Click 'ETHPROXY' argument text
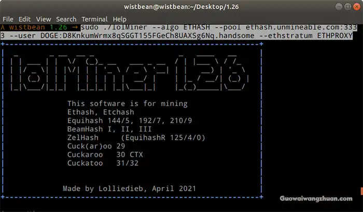Viewport: 363px width, 212px height. pos(335,36)
